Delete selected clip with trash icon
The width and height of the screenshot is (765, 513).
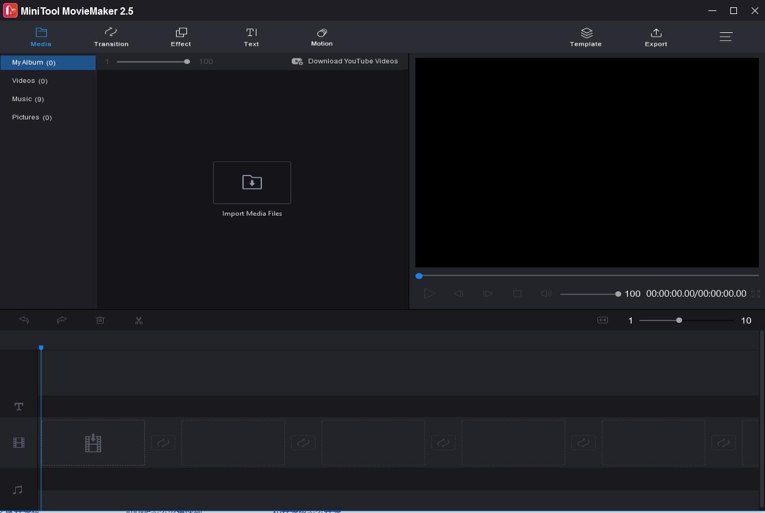100,320
